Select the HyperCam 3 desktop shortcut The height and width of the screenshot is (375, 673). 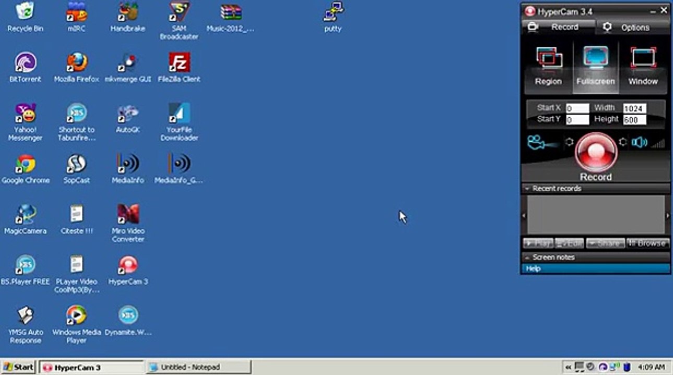coord(127,270)
